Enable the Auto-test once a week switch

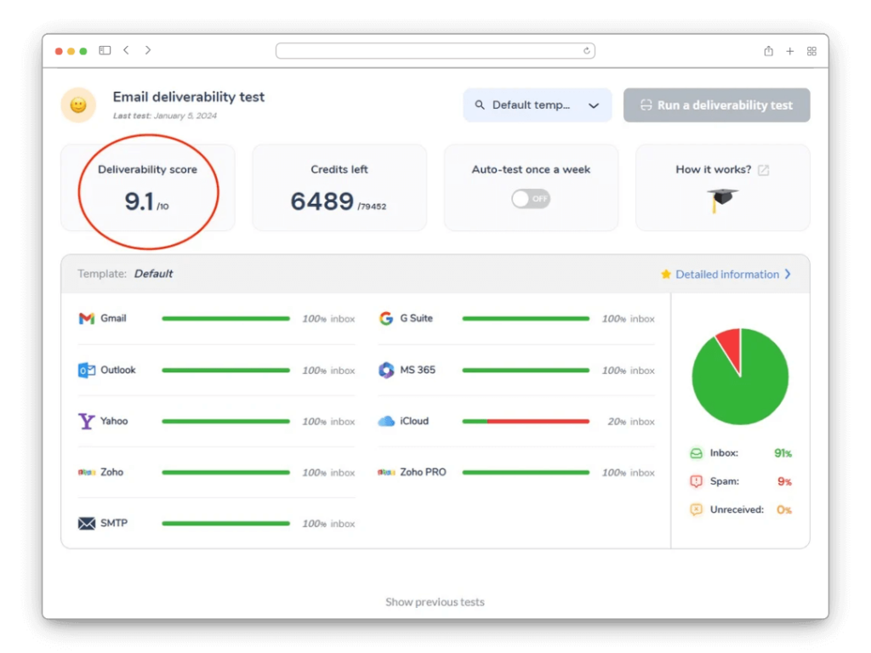point(531,199)
